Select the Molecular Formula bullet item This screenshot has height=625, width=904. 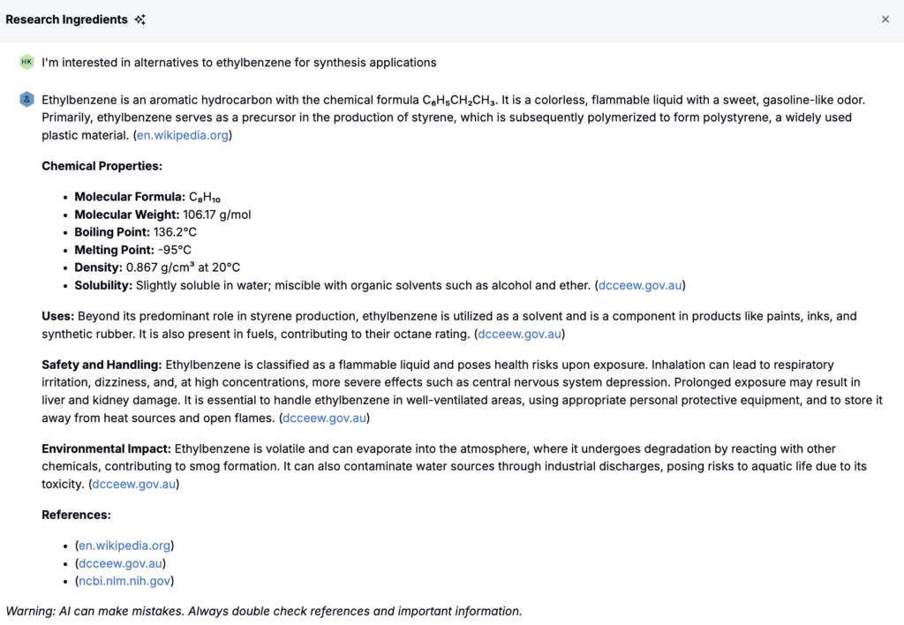tap(147, 197)
